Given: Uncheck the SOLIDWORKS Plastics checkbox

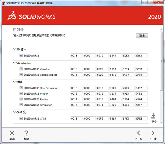Looking at the screenshot, I should coord(21,99).
